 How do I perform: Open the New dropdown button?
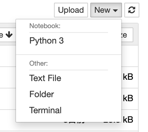106,10
